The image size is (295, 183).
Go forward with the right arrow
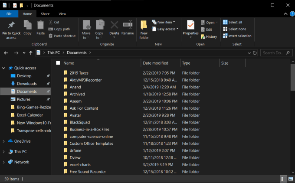click(x=16, y=53)
